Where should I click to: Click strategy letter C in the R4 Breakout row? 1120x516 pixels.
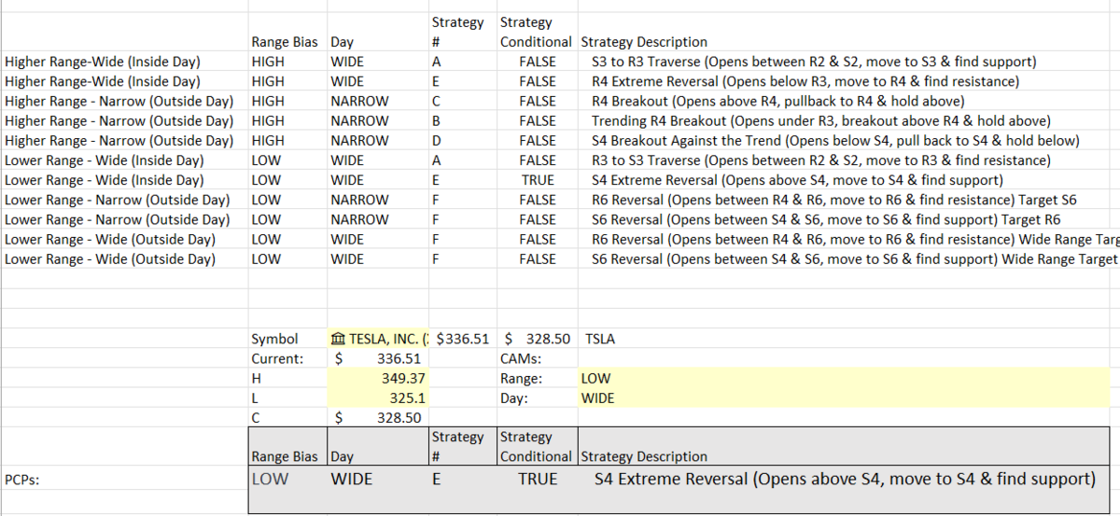click(435, 102)
